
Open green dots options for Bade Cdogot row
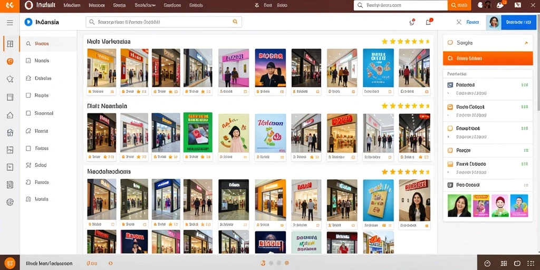tap(525, 107)
